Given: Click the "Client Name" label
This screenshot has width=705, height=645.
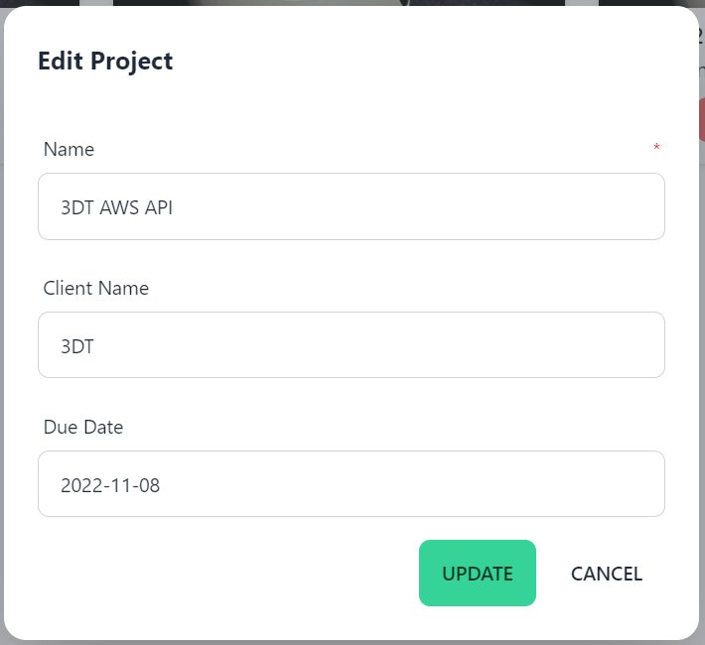Looking at the screenshot, I should click(95, 289).
